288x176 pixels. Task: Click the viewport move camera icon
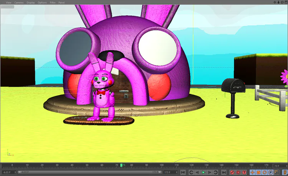click(275, 2)
